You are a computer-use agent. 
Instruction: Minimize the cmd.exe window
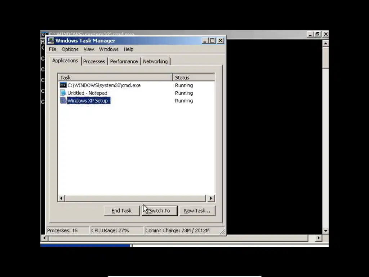tap(310, 34)
